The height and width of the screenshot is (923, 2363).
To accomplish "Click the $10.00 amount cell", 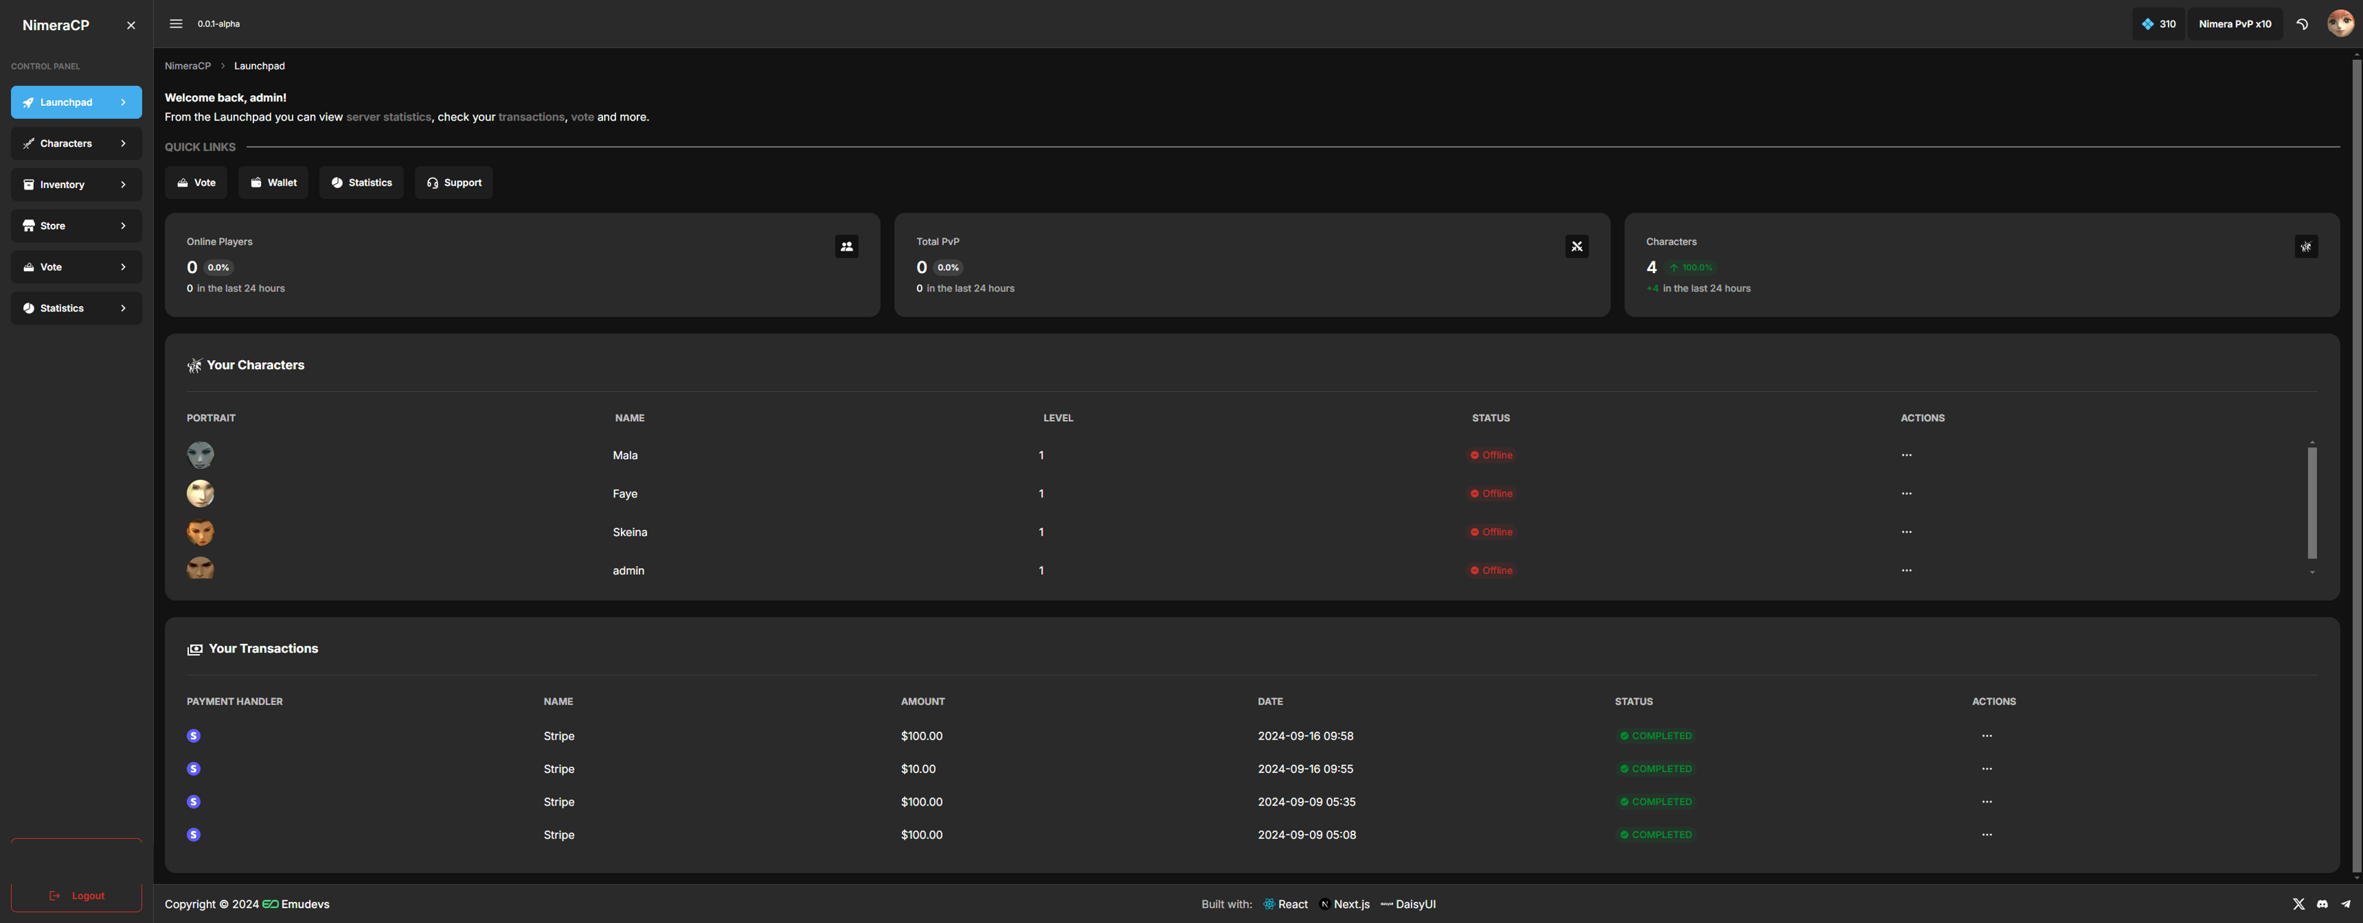I will tap(918, 769).
